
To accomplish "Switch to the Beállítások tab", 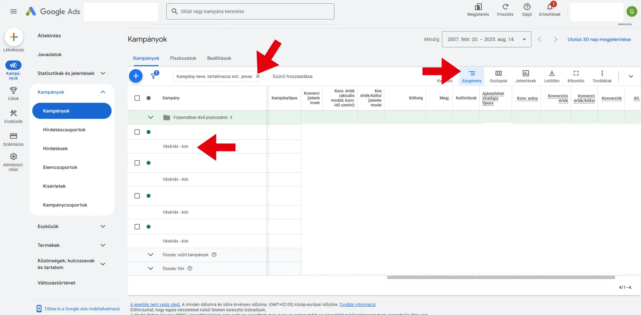I will coord(219,58).
